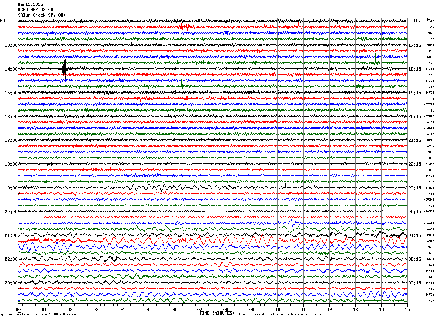This screenshot has width=436, height=319.
Task: Select the 13:00 EDT row label
Action: [x=11, y=45]
